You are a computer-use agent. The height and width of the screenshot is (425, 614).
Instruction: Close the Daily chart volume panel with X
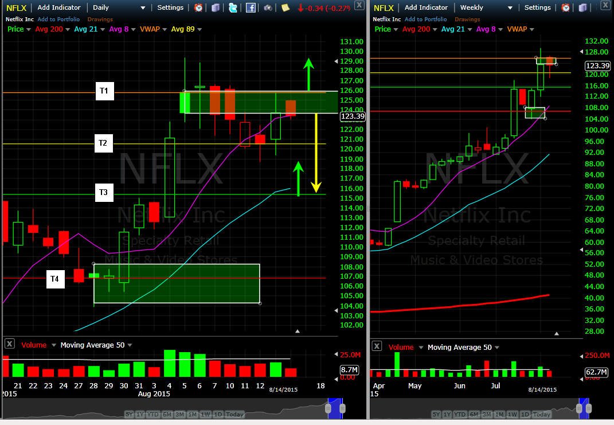(10, 344)
